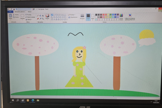Screen dimensions: 162x108
Task: Select Kolor 2 background color box
Action: [93, 16]
